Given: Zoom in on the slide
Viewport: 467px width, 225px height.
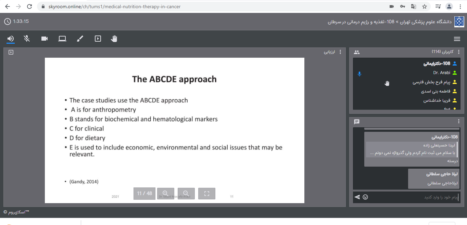Looking at the screenshot, I should tap(166, 194).
